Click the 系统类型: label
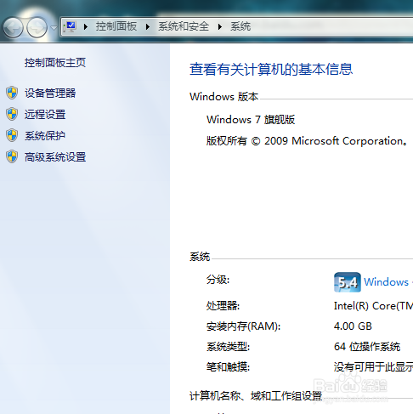The width and height of the screenshot is (413, 414). (228, 347)
